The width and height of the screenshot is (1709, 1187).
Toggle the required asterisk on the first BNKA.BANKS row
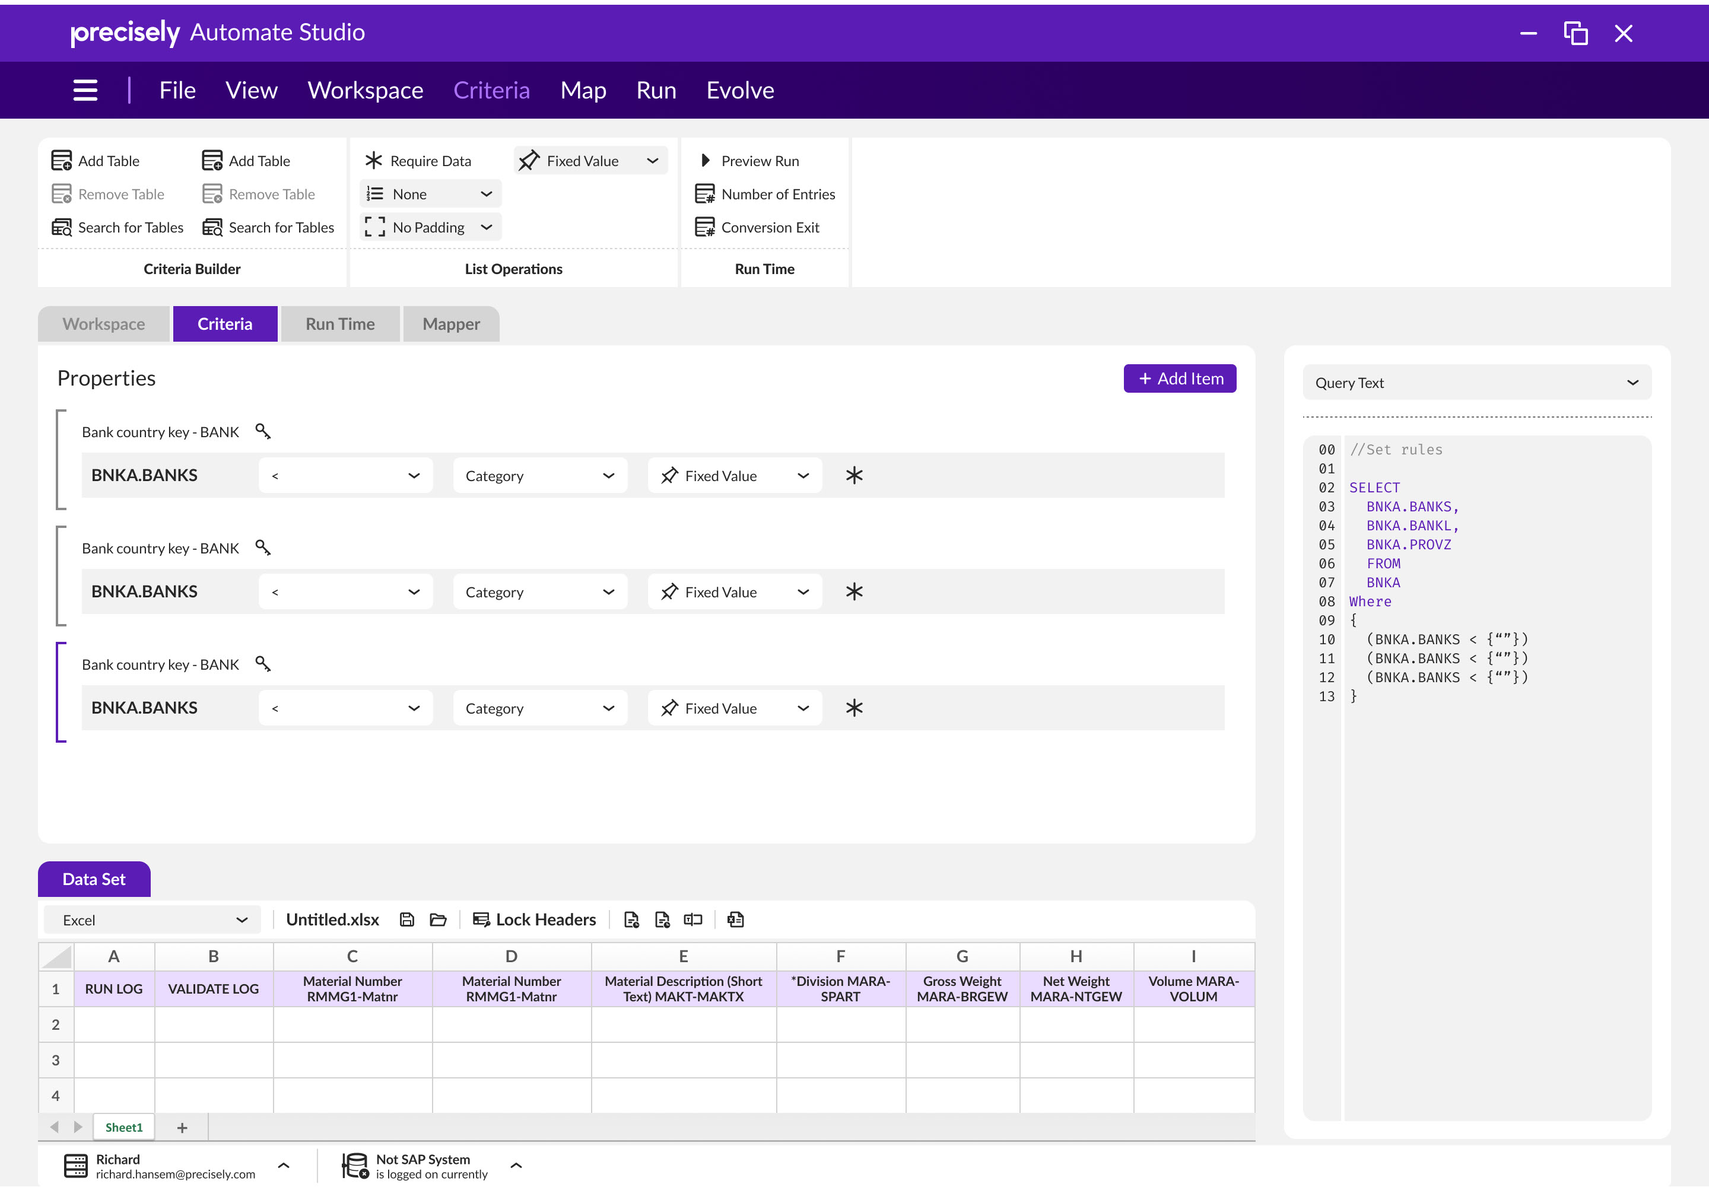coord(854,475)
